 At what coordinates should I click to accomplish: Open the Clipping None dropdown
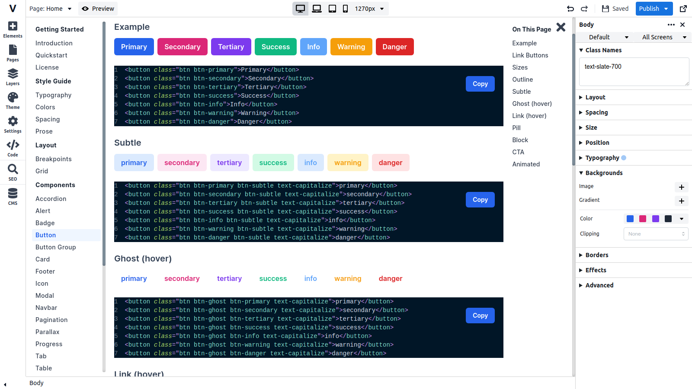tap(656, 234)
